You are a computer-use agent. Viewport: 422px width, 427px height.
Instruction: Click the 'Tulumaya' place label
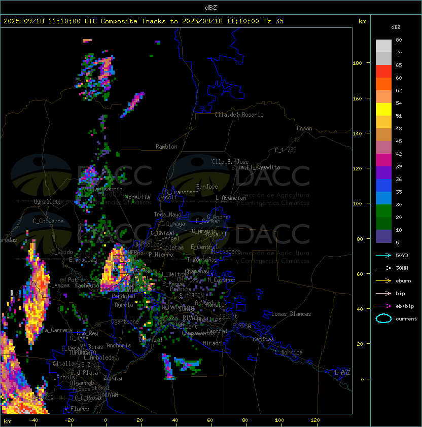(x=173, y=224)
